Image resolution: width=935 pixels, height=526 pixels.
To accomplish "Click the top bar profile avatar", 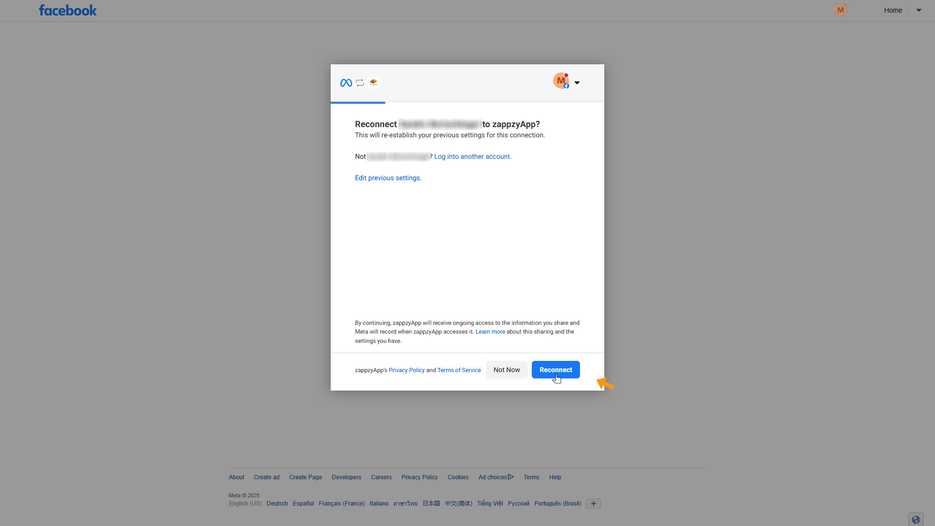I will (x=841, y=10).
